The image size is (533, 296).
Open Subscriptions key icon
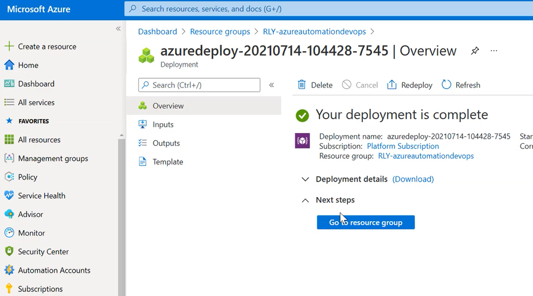tap(9, 289)
